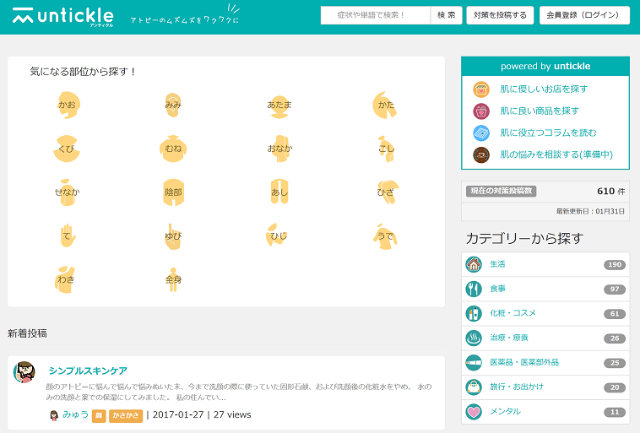Select the わき (armpit) body part icon

(x=67, y=279)
